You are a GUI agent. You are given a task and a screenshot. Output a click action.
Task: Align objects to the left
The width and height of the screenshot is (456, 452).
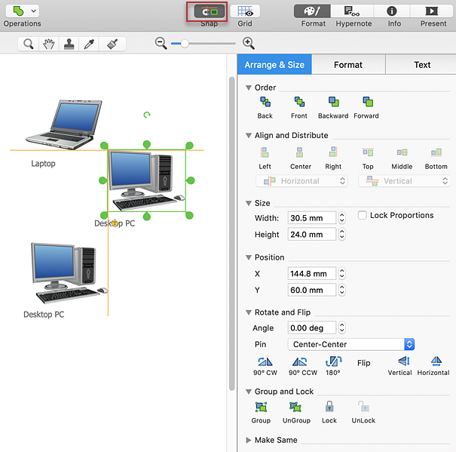tap(265, 153)
